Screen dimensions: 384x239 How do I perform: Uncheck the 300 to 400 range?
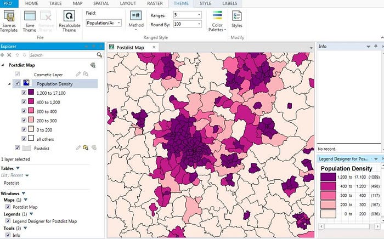[x=24, y=111]
